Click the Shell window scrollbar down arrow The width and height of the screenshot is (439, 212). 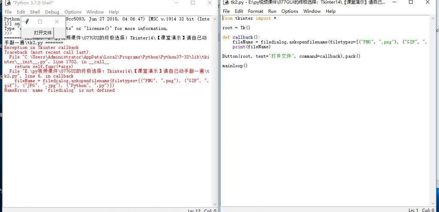215,204
